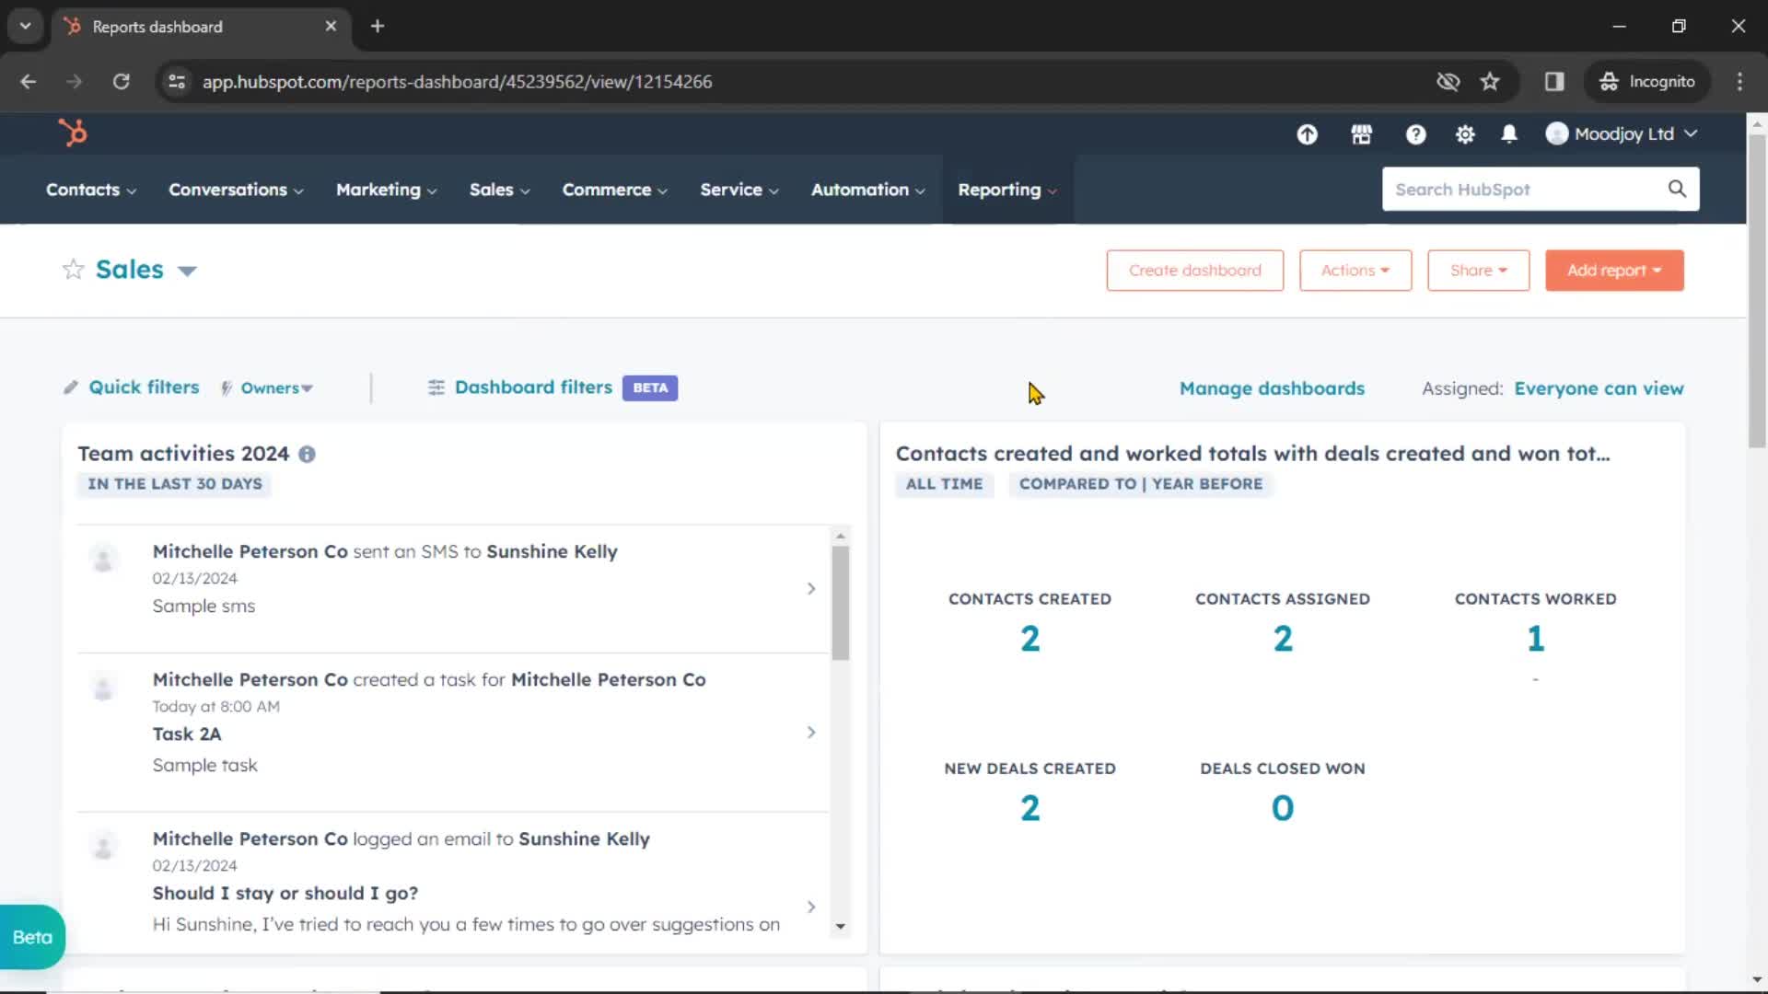The width and height of the screenshot is (1768, 994).
Task: Click the info icon next to Team activities 2024
Action: [x=308, y=454]
